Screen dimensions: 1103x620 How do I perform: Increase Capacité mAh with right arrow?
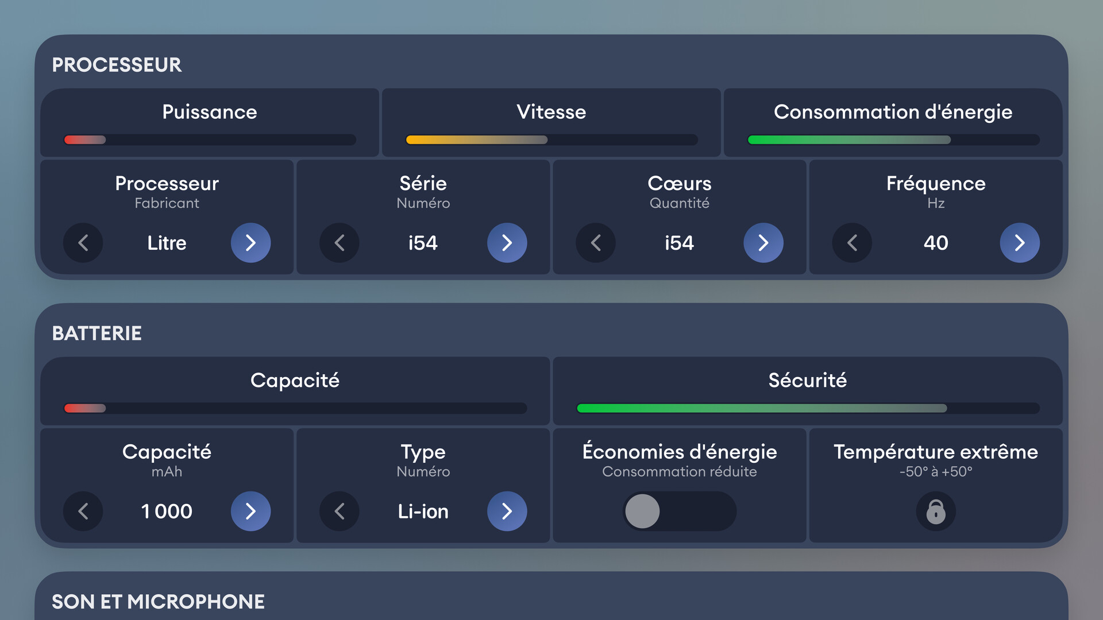250,511
